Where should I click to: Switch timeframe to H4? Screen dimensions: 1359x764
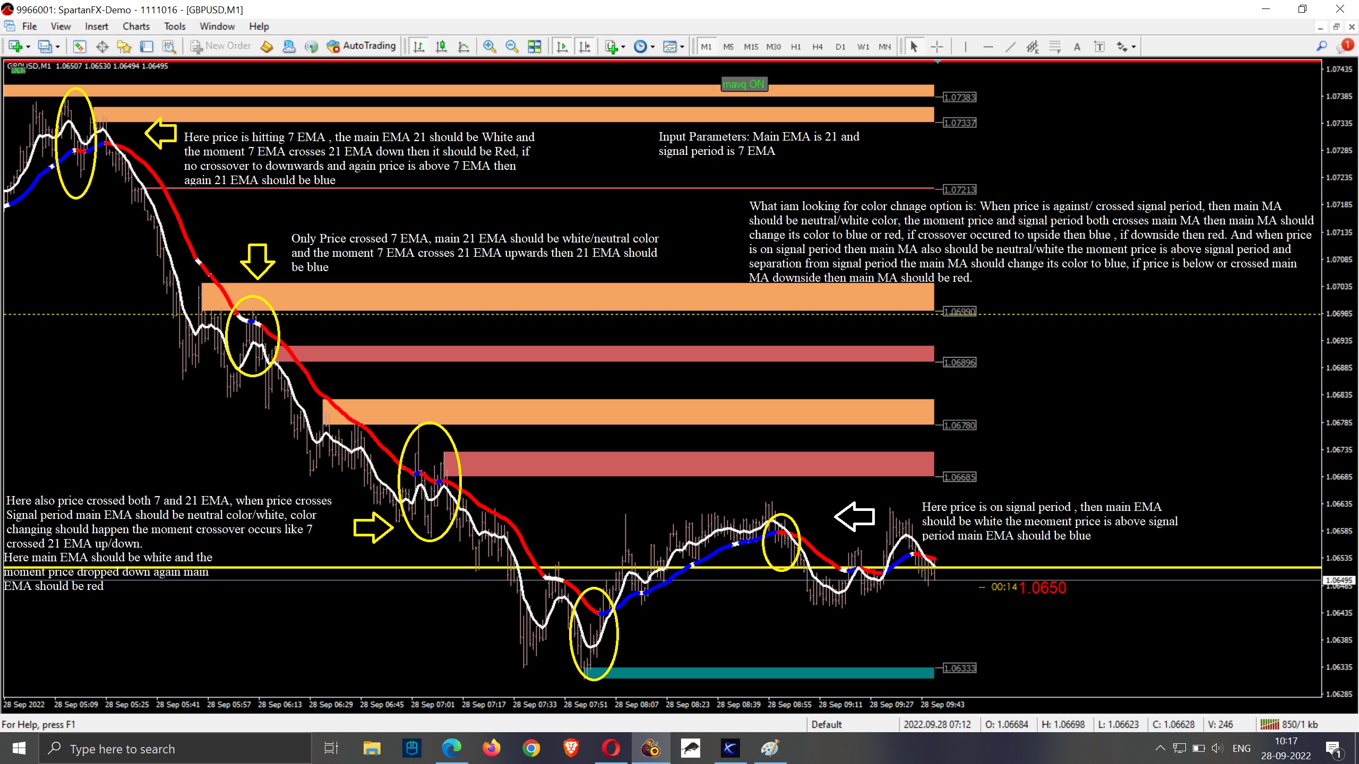pyautogui.click(x=818, y=47)
